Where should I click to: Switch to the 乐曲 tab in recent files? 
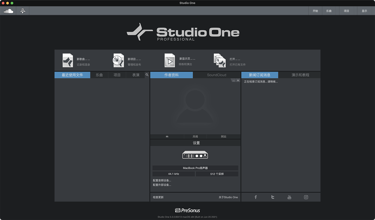(x=99, y=75)
